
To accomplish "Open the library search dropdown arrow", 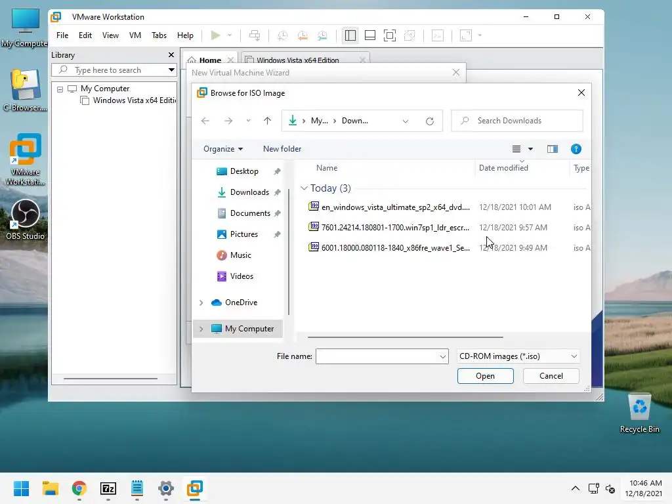I will click(171, 70).
